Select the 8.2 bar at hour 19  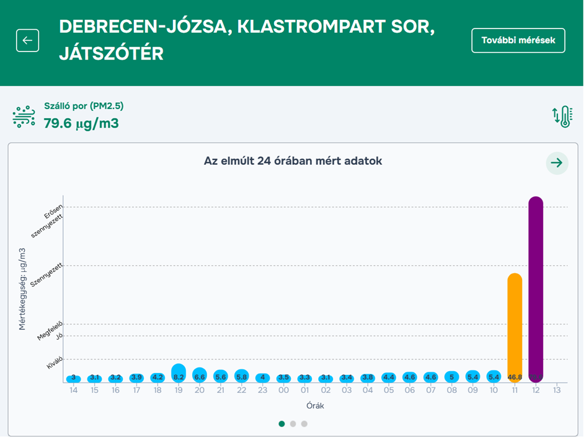179,373
